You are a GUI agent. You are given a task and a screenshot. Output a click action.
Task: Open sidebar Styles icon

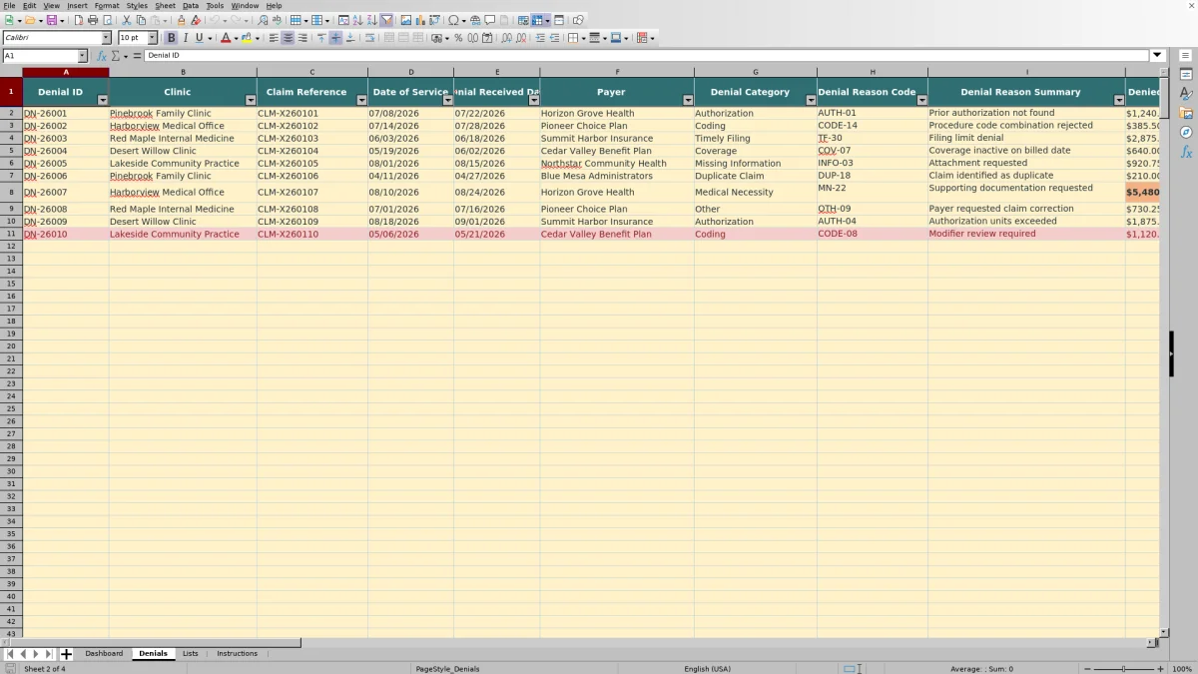pos(1186,93)
